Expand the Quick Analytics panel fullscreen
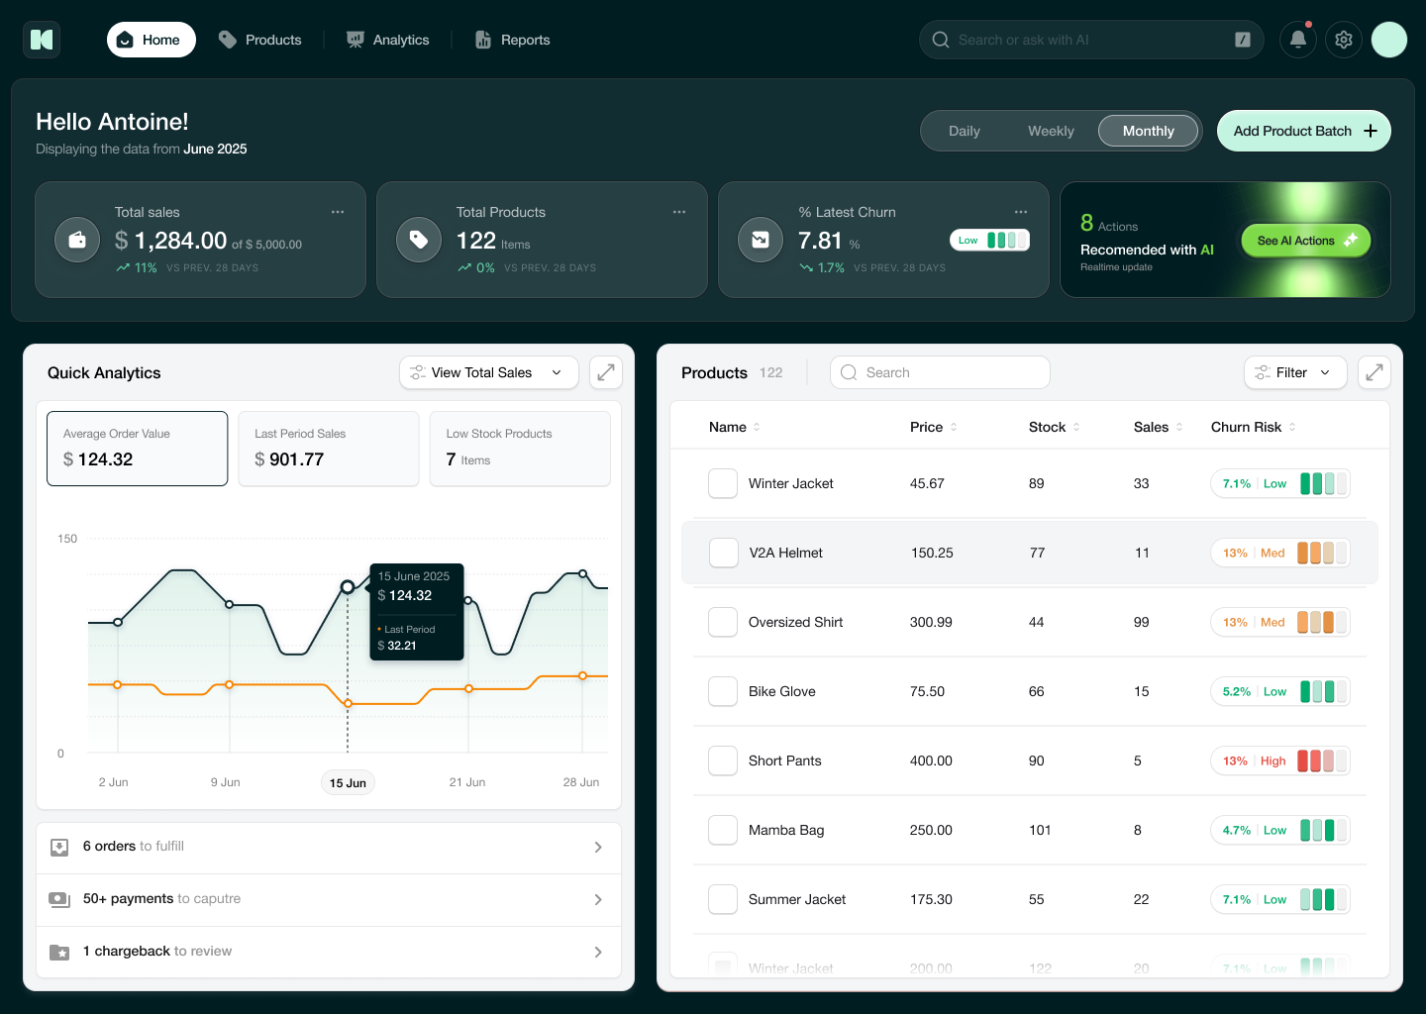1426x1014 pixels. (x=606, y=372)
